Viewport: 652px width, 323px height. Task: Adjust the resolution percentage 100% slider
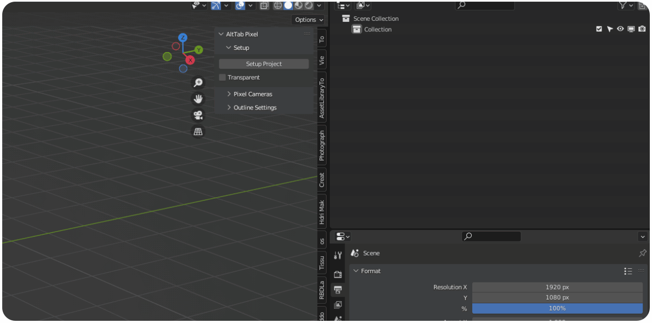tap(557, 308)
